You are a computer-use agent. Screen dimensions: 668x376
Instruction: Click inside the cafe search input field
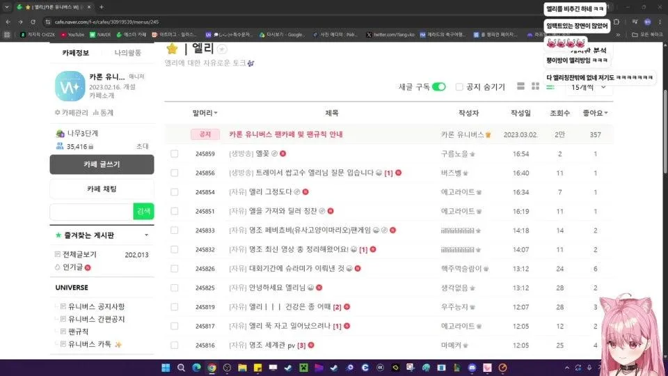point(92,211)
